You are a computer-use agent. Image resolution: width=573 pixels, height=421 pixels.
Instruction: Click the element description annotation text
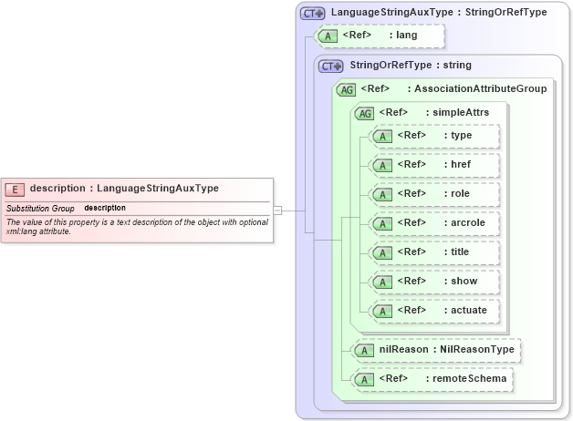(x=137, y=227)
